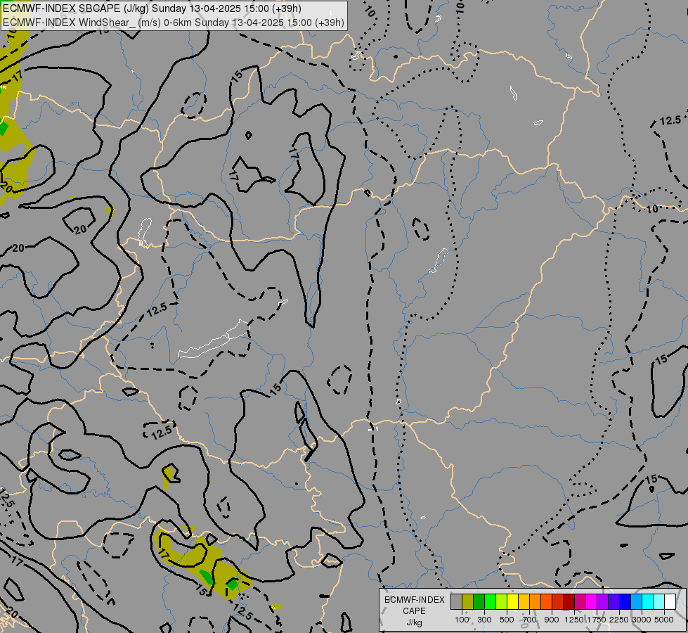Click the pure yellow legend swatch

point(512,602)
